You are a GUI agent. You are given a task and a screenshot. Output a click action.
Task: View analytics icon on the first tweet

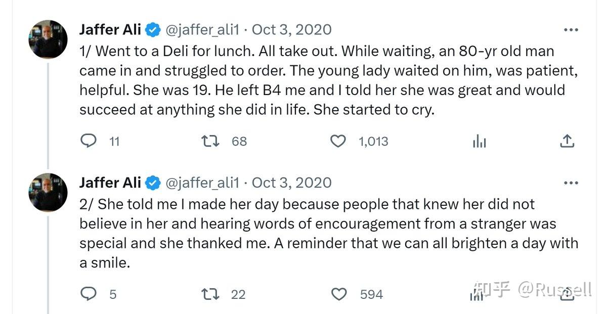[479, 142]
